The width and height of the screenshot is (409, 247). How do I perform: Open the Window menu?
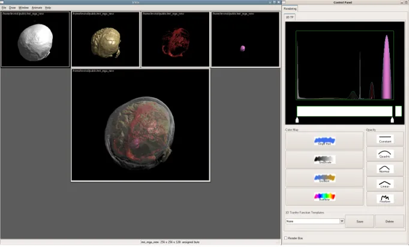[23, 8]
